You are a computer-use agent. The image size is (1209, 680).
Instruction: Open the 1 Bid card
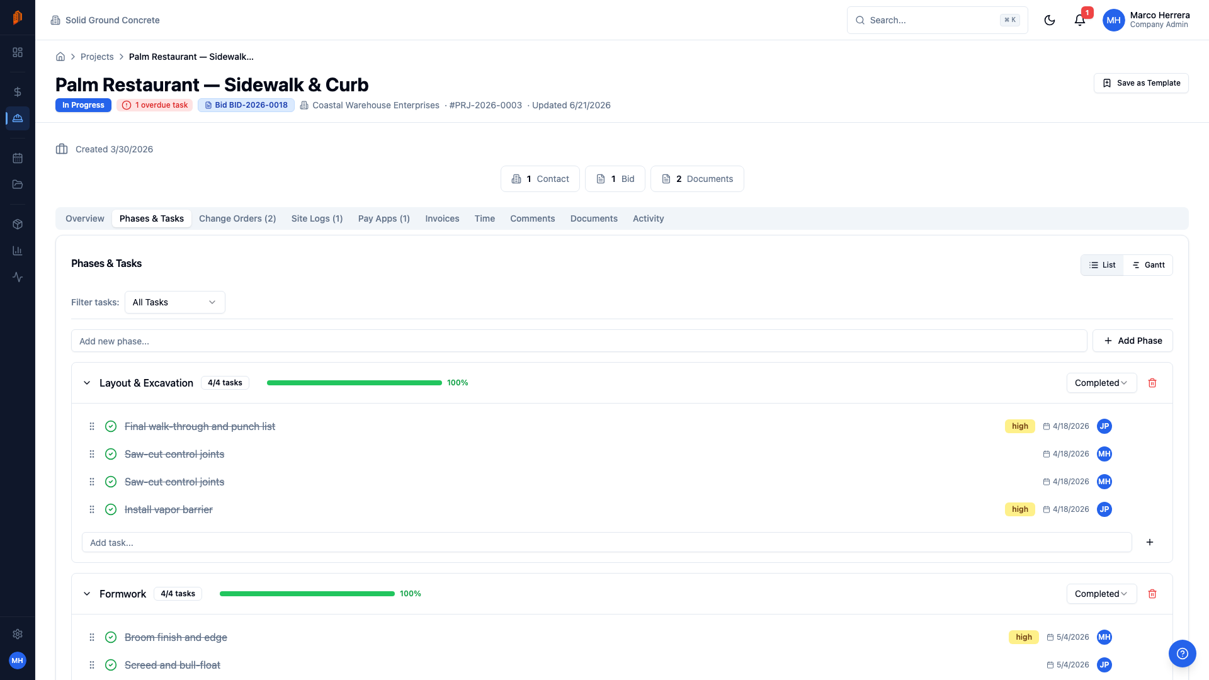coord(615,179)
